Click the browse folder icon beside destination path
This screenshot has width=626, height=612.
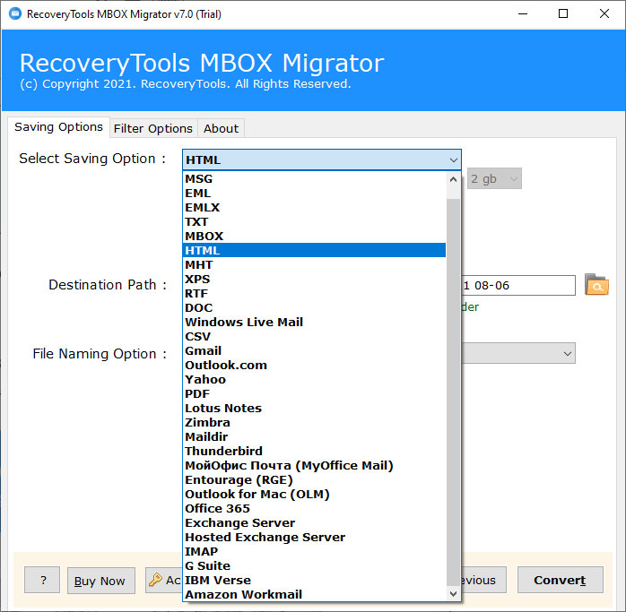[x=596, y=284]
